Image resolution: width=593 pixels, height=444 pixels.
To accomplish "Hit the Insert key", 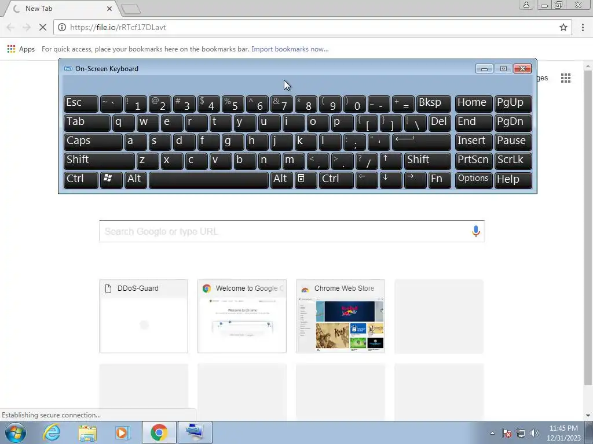I will pyautogui.click(x=474, y=142).
